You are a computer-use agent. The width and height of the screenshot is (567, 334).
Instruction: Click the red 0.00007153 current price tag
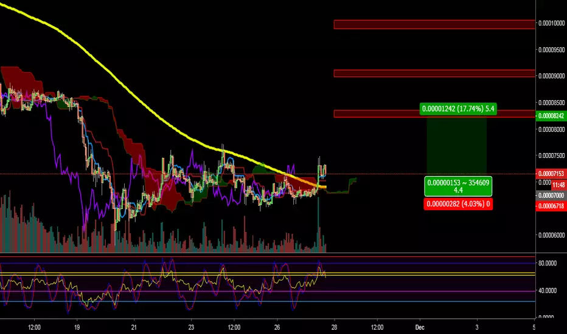(x=551, y=174)
